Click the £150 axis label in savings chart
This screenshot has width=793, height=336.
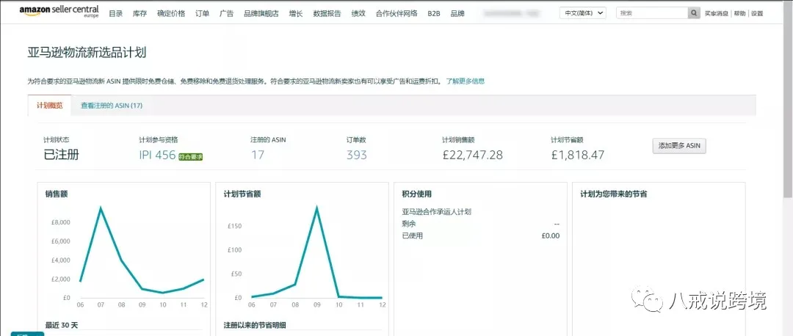click(235, 226)
